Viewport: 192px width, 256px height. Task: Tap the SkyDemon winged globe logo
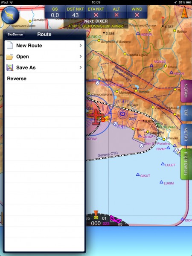pyautogui.click(x=10, y=15)
